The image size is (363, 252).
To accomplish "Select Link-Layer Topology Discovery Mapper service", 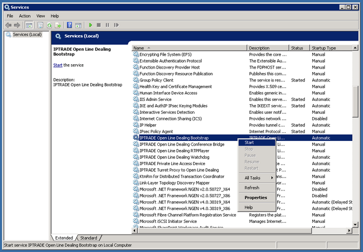I will click(174, 183).
